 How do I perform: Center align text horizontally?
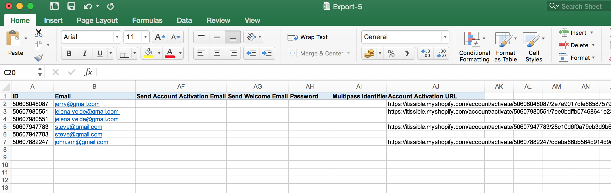point(217,53)
